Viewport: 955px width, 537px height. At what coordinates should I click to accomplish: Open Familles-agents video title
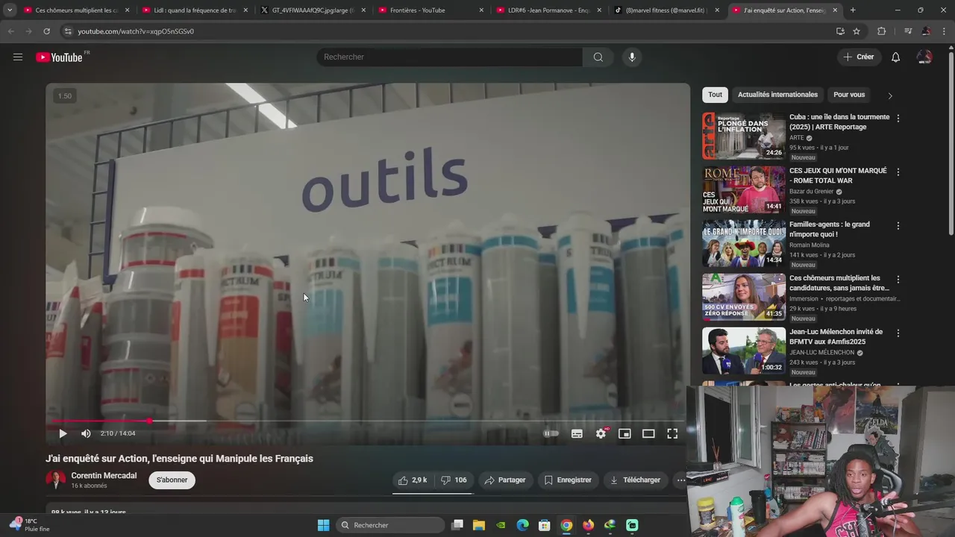point(830,229)
